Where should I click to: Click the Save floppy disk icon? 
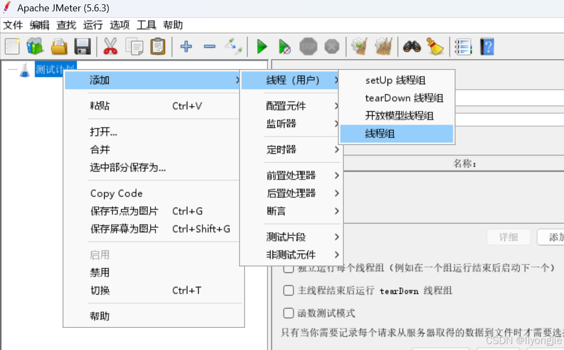click(x=83, y=46)
